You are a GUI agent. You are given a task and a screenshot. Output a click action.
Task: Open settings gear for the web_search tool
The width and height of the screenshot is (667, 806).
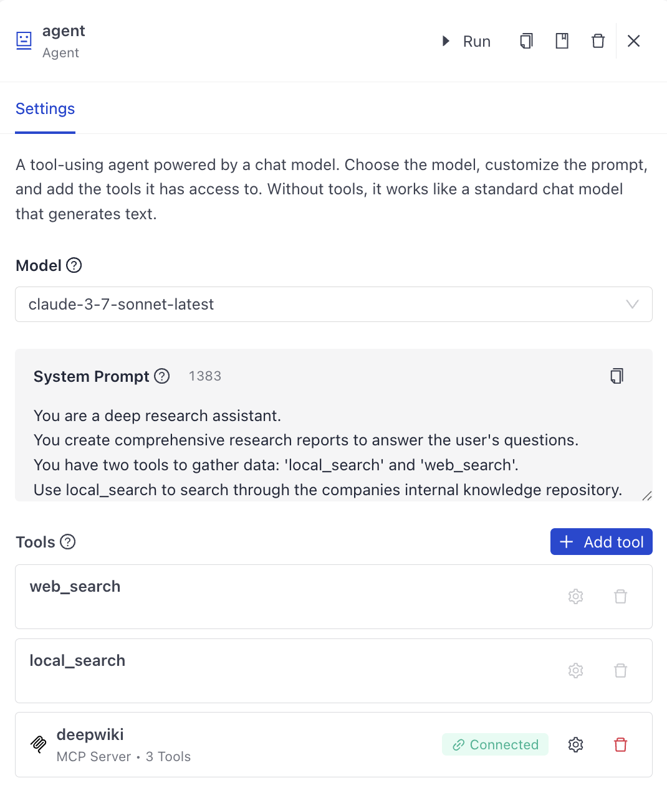tap(575, 596)
